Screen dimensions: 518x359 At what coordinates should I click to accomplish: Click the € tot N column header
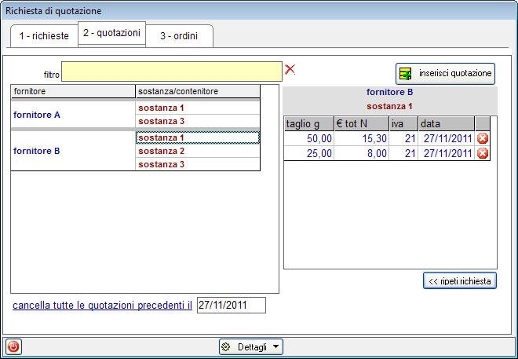tap(362, 123)
